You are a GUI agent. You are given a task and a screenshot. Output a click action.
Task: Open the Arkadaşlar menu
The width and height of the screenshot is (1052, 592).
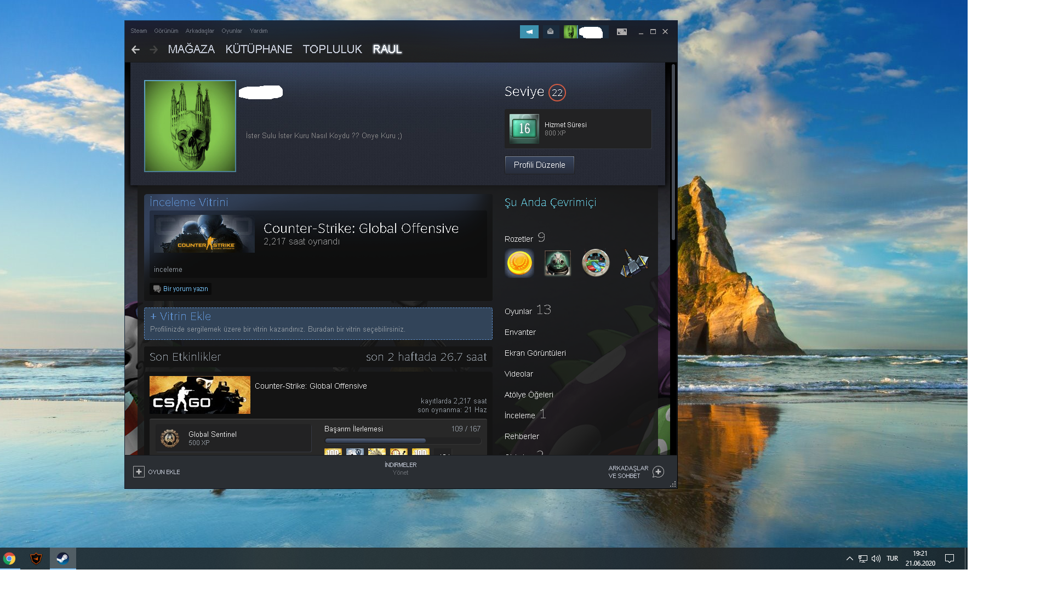[199, 31]
